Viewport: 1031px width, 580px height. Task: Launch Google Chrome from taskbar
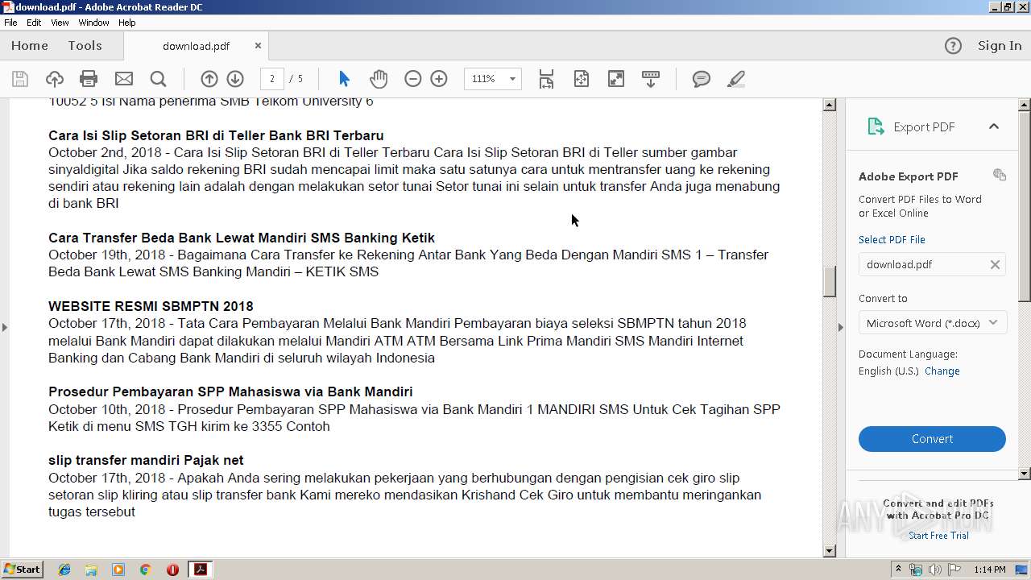click(x=145, y=570)
